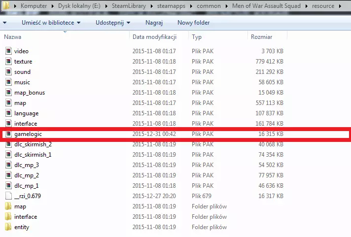Click the gamelogic PAK file icon
351x237 pixels.
8,134
